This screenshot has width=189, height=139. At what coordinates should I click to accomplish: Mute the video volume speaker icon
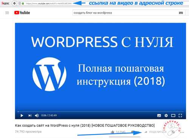[37, 116]
